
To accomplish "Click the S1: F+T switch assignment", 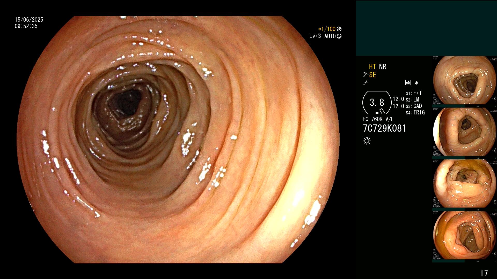I will (414, 93).
